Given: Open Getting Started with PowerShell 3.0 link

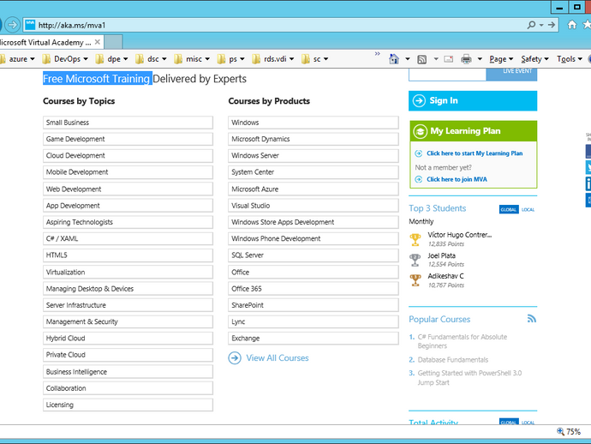Looking at the screenshot, I should point(469,378).
